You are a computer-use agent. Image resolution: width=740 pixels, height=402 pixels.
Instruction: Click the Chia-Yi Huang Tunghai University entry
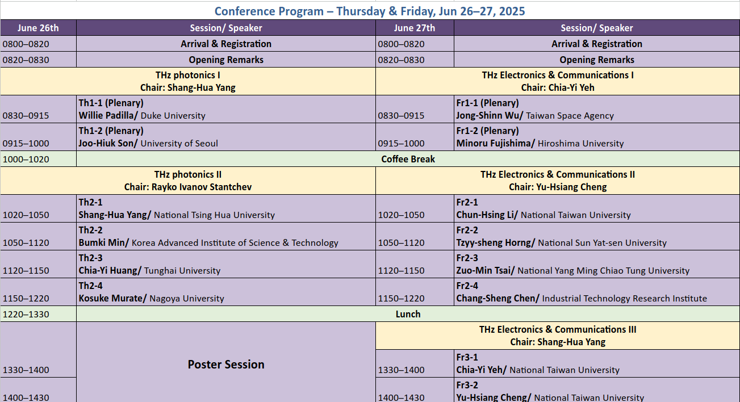(225, 264)
